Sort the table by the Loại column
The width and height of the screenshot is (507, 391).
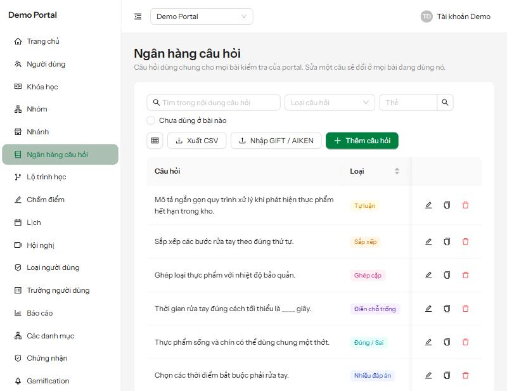397,171
